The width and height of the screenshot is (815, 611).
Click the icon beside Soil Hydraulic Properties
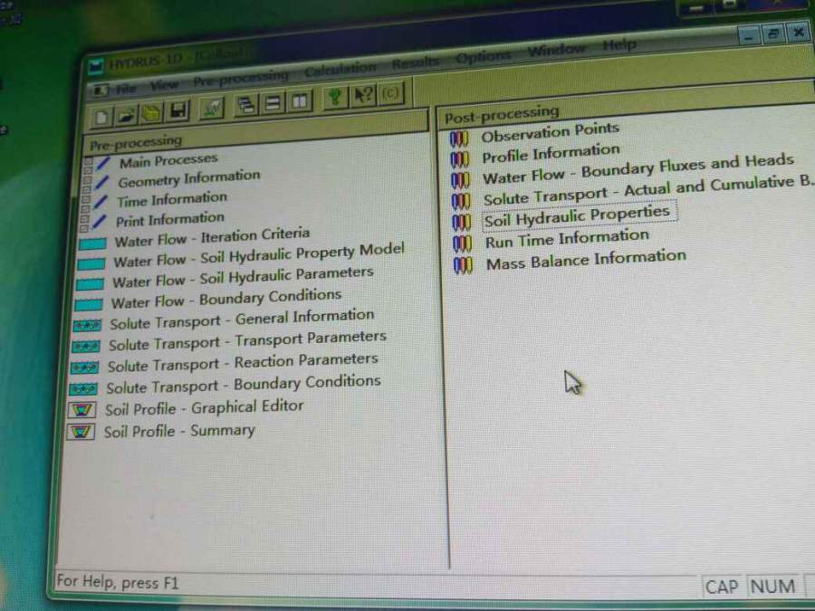[462, 223]
